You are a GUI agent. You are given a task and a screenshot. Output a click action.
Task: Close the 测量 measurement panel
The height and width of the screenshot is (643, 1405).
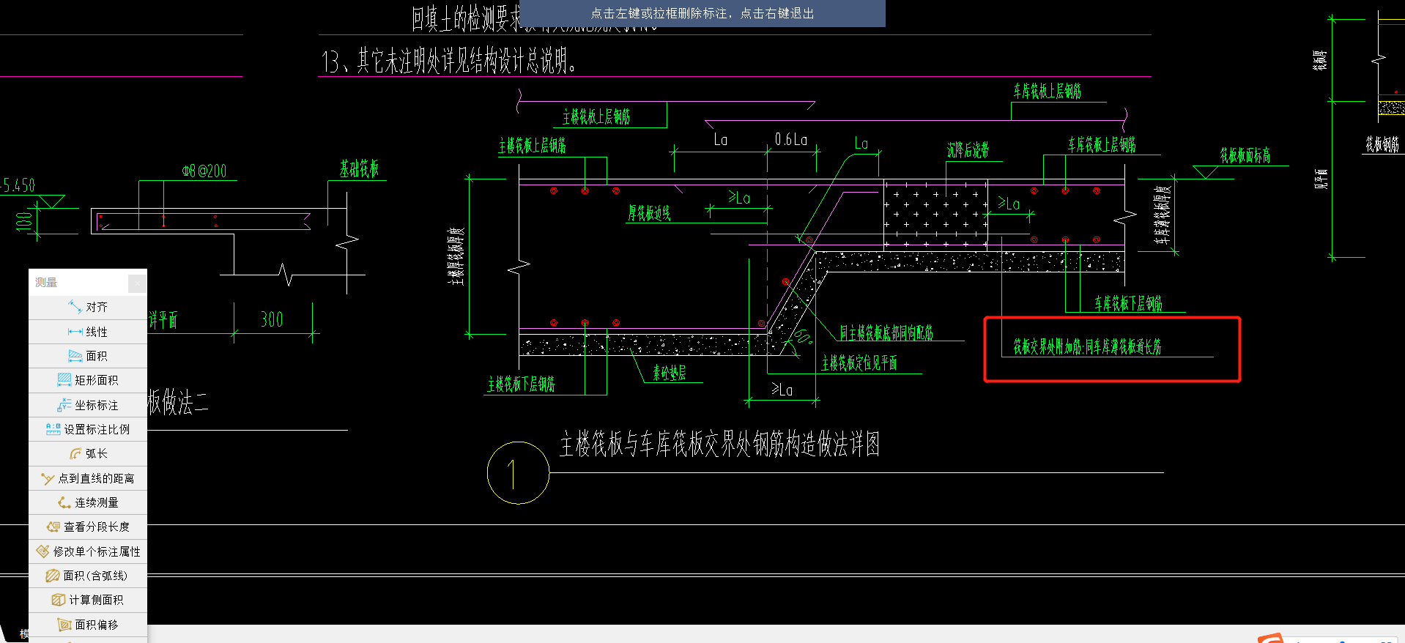[137, 283]
